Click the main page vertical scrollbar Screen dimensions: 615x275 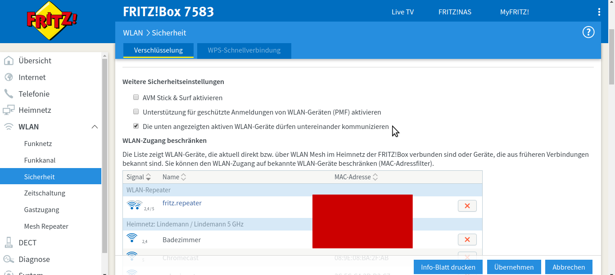(x=611, y=56)
